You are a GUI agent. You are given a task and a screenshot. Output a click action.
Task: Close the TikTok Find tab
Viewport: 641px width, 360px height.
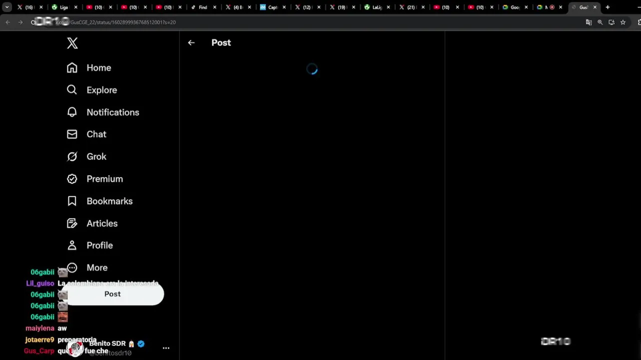tap(215, 7)
